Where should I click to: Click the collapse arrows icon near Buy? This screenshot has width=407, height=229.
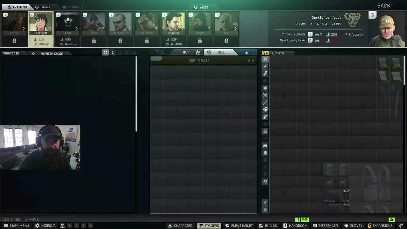(x=162, y=52)
